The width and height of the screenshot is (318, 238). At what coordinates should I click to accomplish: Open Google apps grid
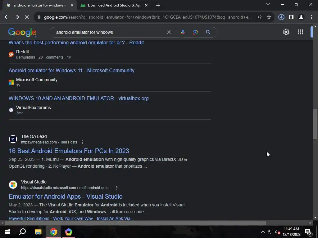pyautogui.click(x=301, y=32)
